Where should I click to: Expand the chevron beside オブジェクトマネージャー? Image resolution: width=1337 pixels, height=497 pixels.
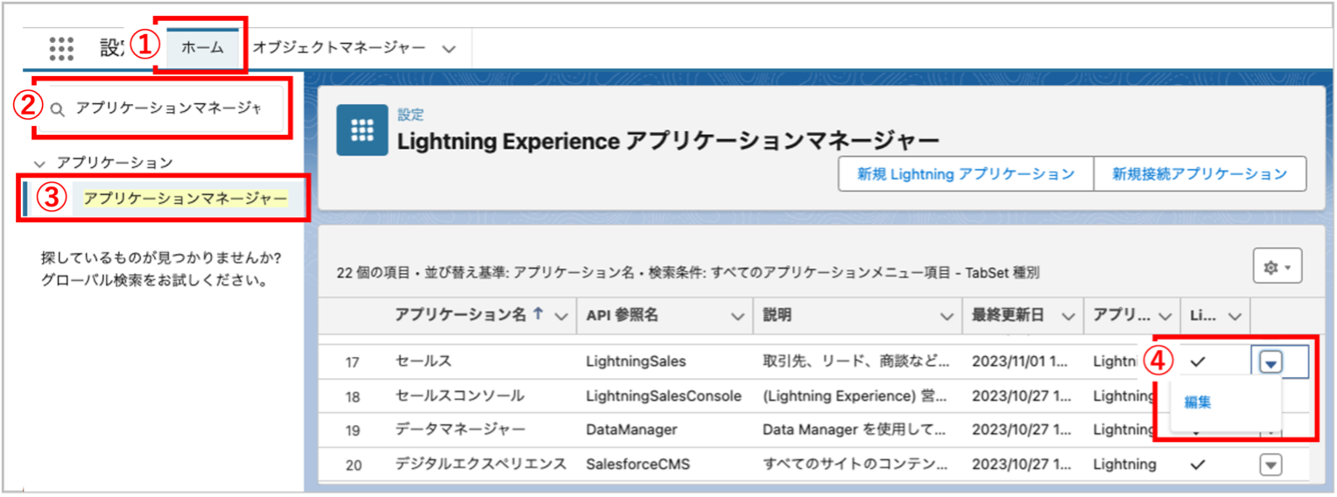[x=449, y=49]
